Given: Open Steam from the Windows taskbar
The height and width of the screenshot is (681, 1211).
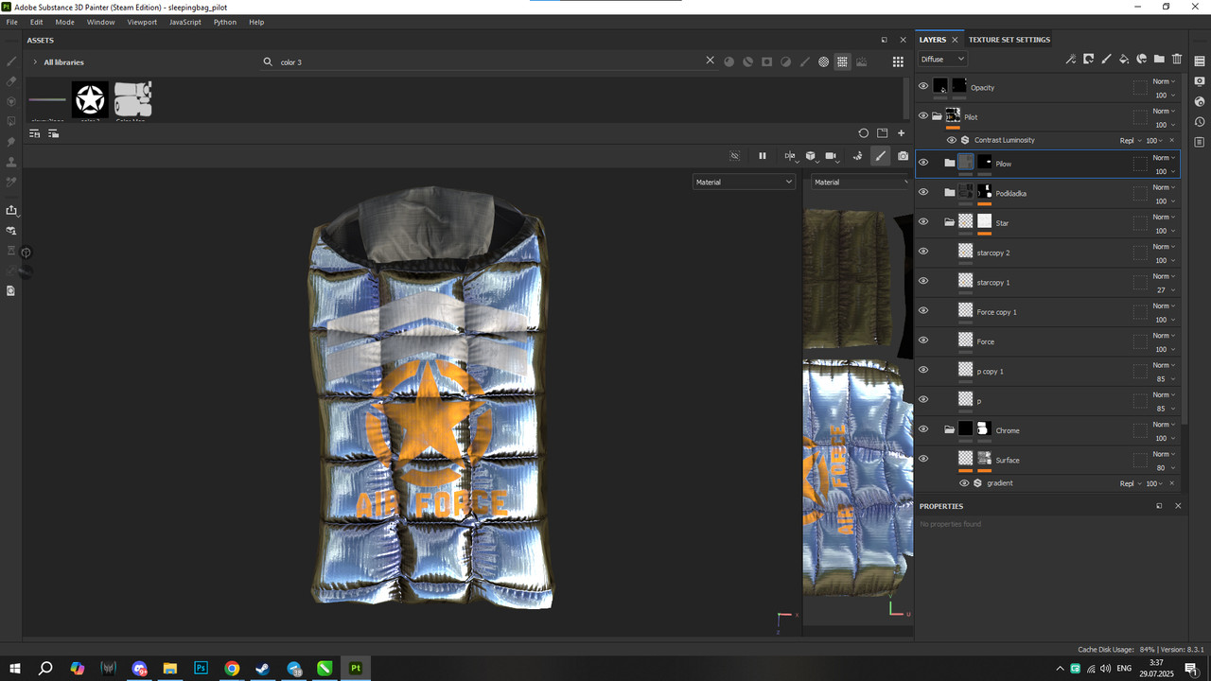Looking at the screenshot, I should pyautogui.click(x=263, y=668).
